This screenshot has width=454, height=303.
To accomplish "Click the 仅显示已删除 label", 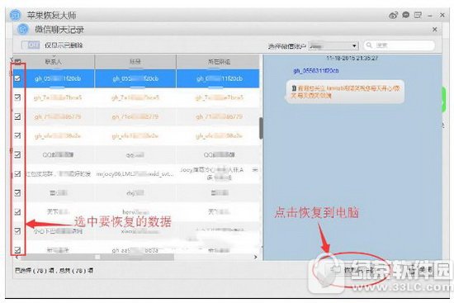I will (x=64, y=45).
